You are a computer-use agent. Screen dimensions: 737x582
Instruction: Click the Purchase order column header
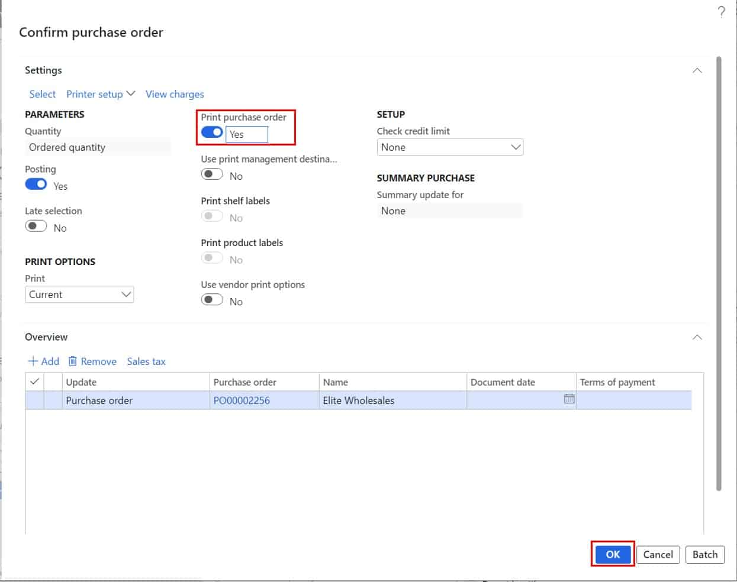264,382
